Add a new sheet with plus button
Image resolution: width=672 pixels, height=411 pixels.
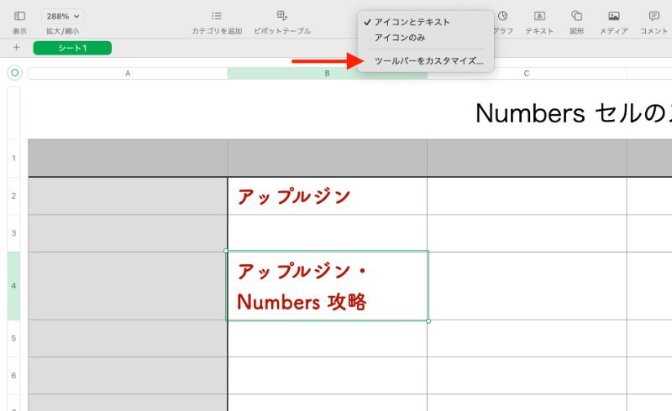tap(16, 48)
